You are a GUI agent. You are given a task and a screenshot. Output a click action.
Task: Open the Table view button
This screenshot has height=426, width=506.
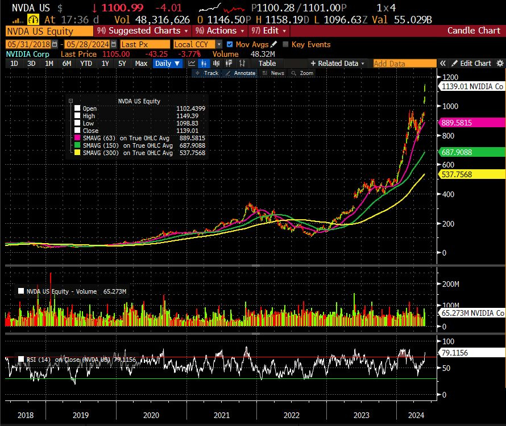point(267,63)
